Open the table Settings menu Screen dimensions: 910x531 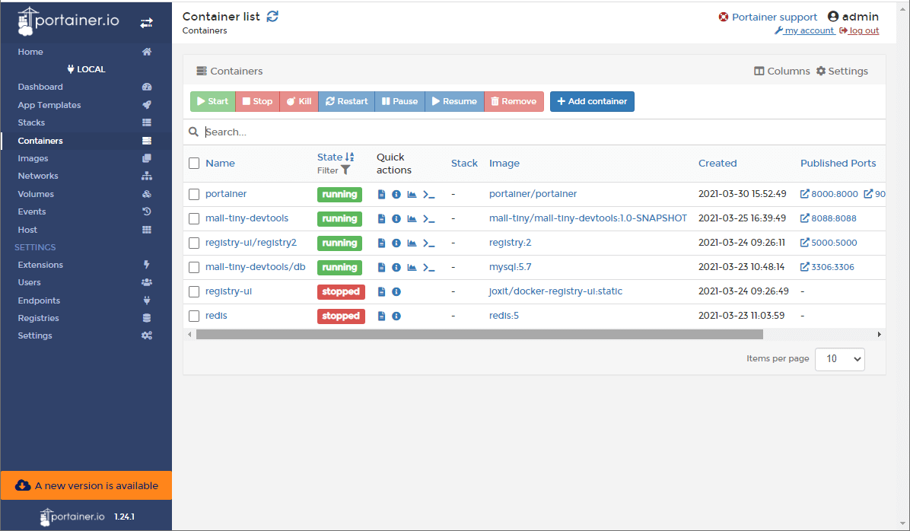point(842,71)
